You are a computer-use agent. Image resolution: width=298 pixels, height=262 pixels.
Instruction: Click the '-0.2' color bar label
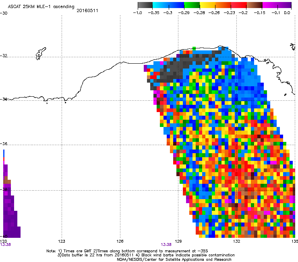click(243, 13)
